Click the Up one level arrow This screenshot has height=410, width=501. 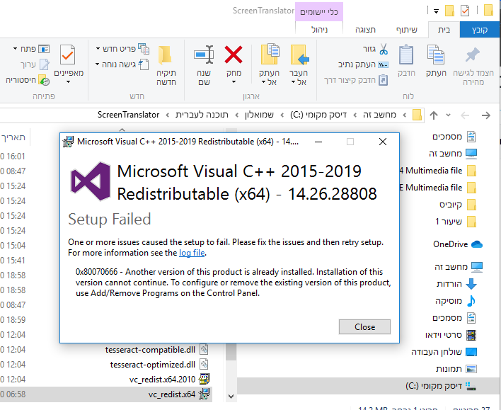pyautogui.click(x=434, y=115)
